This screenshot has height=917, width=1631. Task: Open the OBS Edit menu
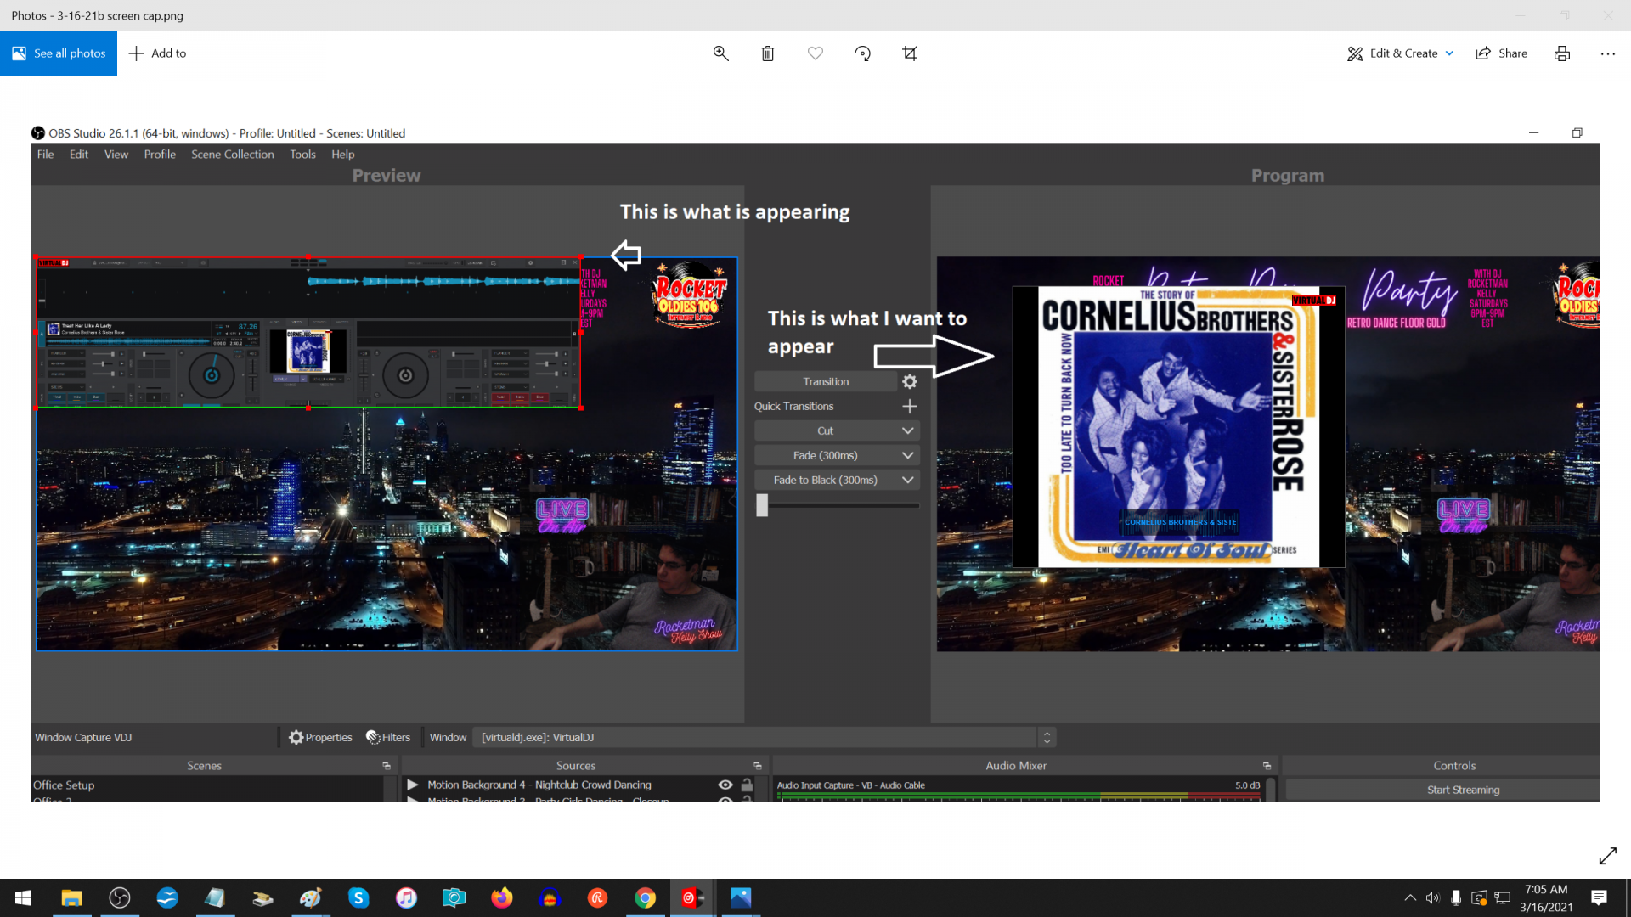[79, 155]
